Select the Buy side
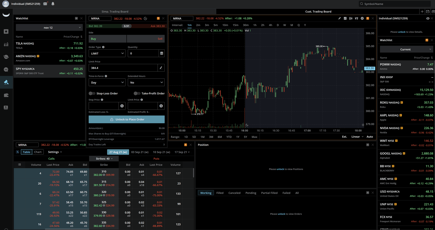 (108, 39)
